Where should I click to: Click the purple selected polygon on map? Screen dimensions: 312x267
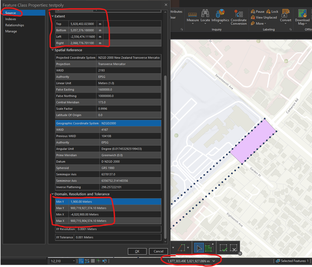coord(253,141)
